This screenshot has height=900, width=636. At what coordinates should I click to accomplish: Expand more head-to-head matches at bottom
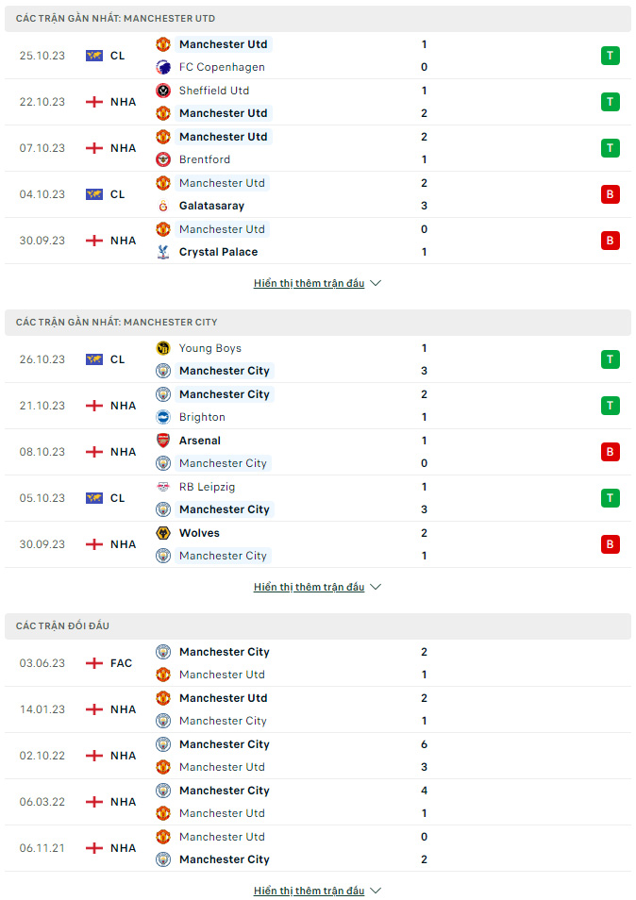tap(317, 891)
